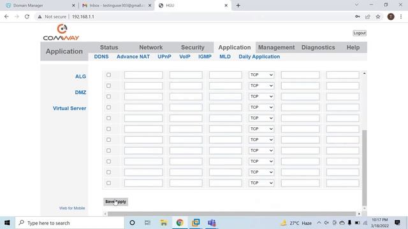Viewport: 408px width, 229px height.
Task: Open the Web for Mobile link
Action: (72, 208)
